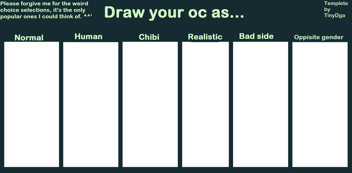This screenshot has height=173, width=352.
Task: Click the word 'Templete' at top right
Action: point(336,3)
